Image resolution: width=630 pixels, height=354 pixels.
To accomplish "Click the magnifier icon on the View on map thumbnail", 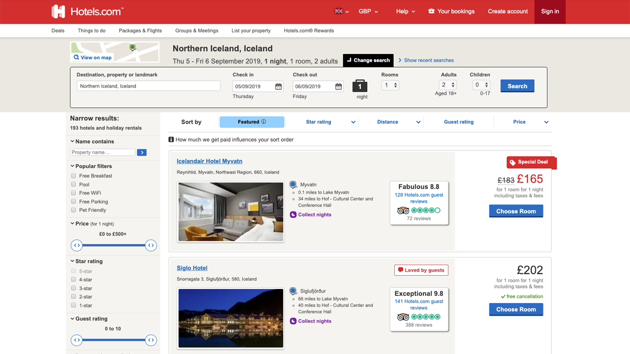I will [76, 58].
